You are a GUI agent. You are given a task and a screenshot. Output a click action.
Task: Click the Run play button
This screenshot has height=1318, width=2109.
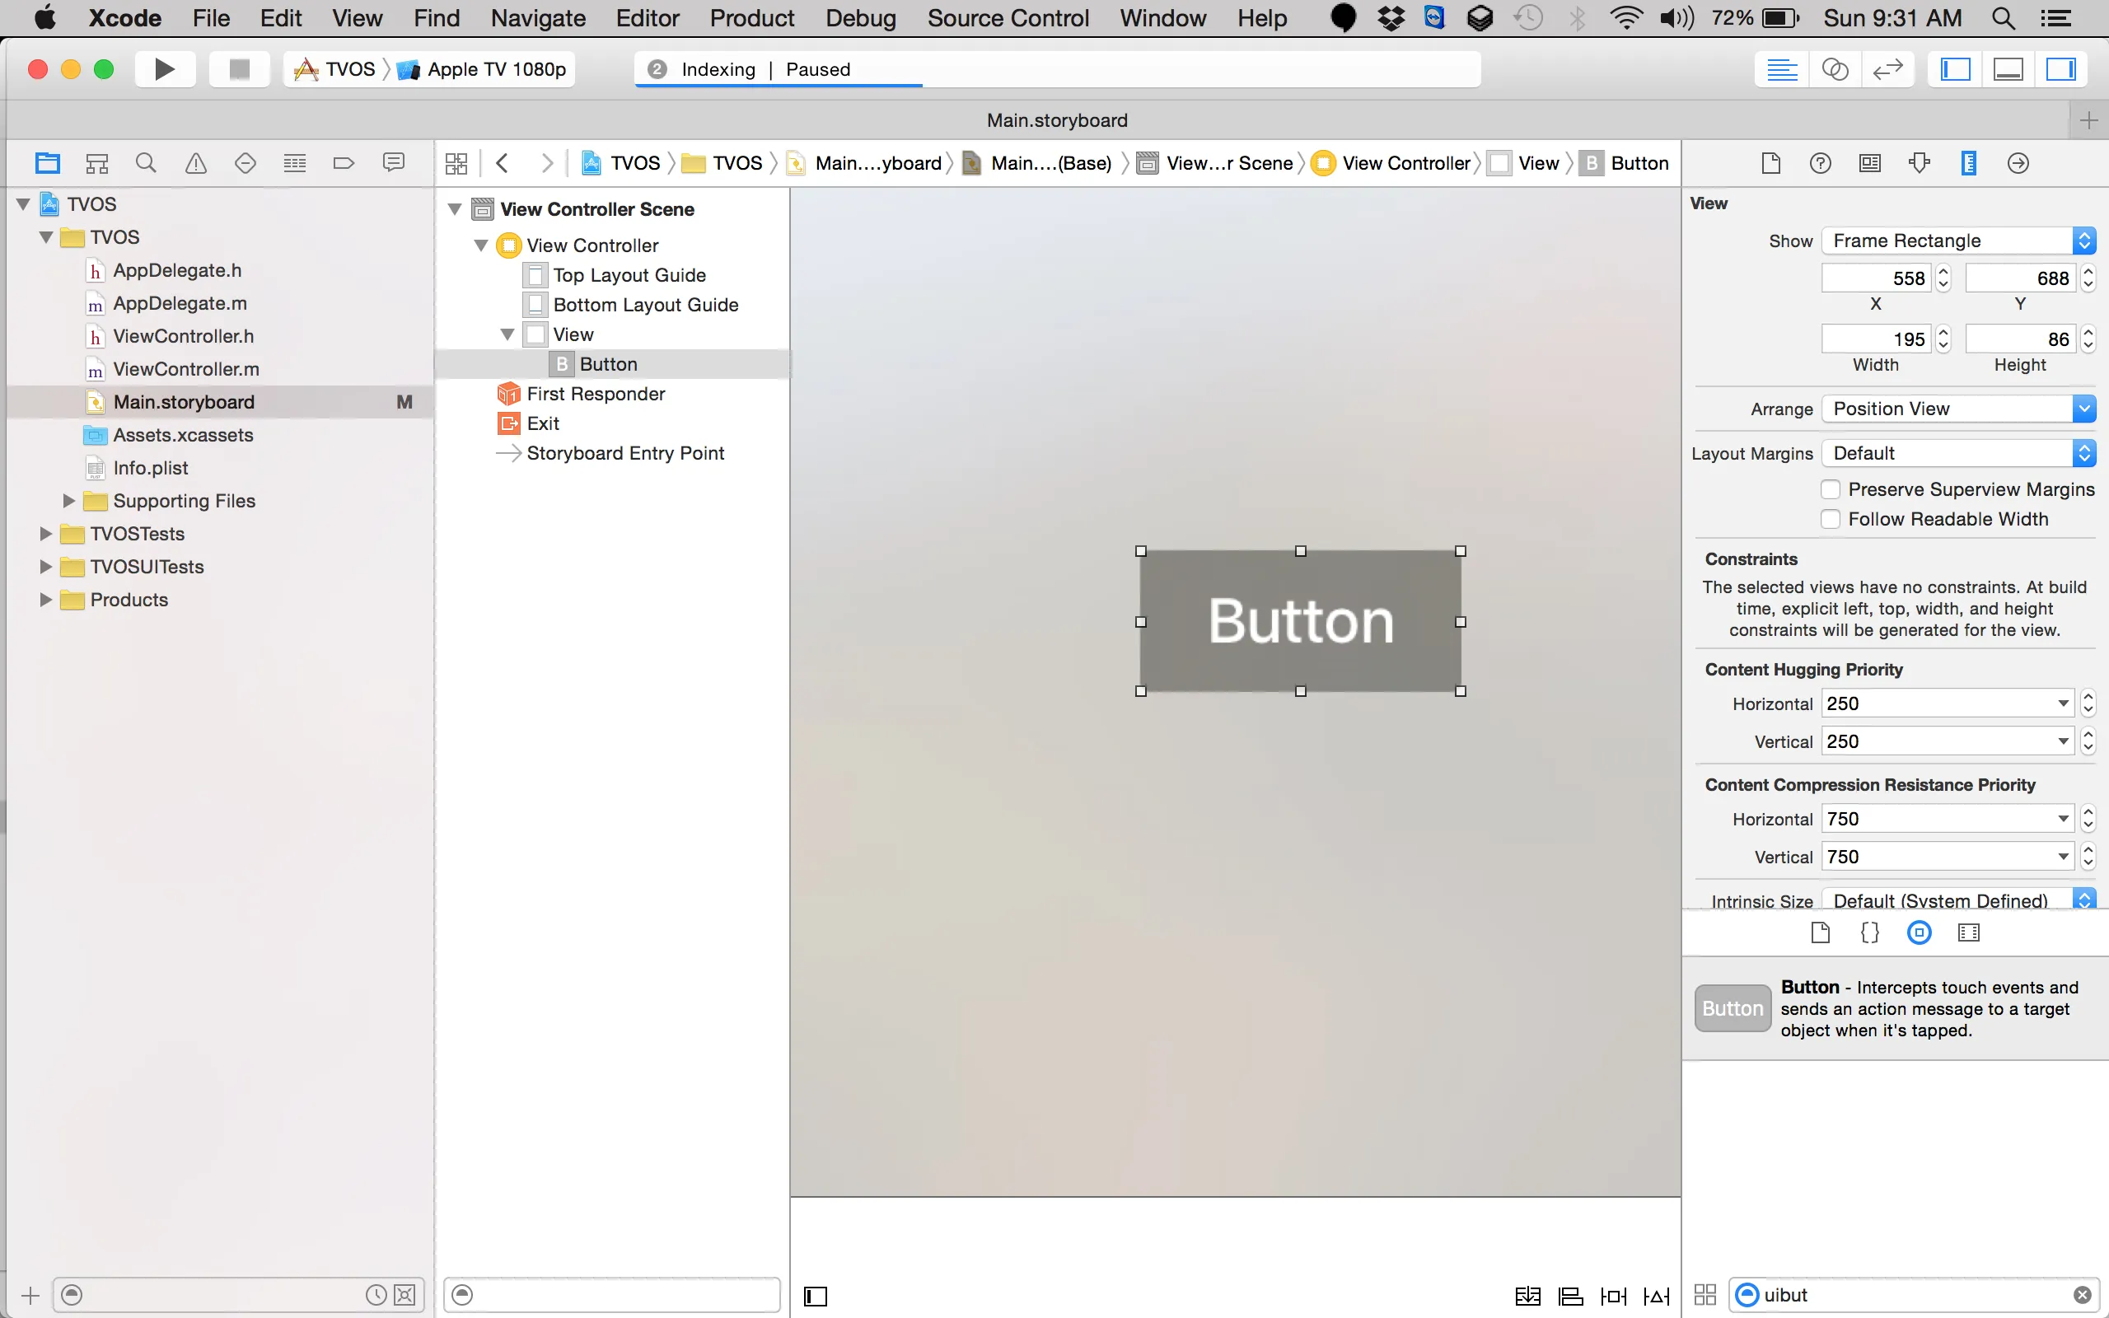coord(164,69)
